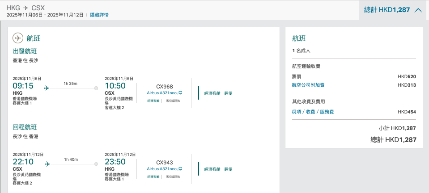This screenshot has height=193, width=429.
Task: Click 經濟客艙 輕便 fare on return flight
Action: point(218,169)
